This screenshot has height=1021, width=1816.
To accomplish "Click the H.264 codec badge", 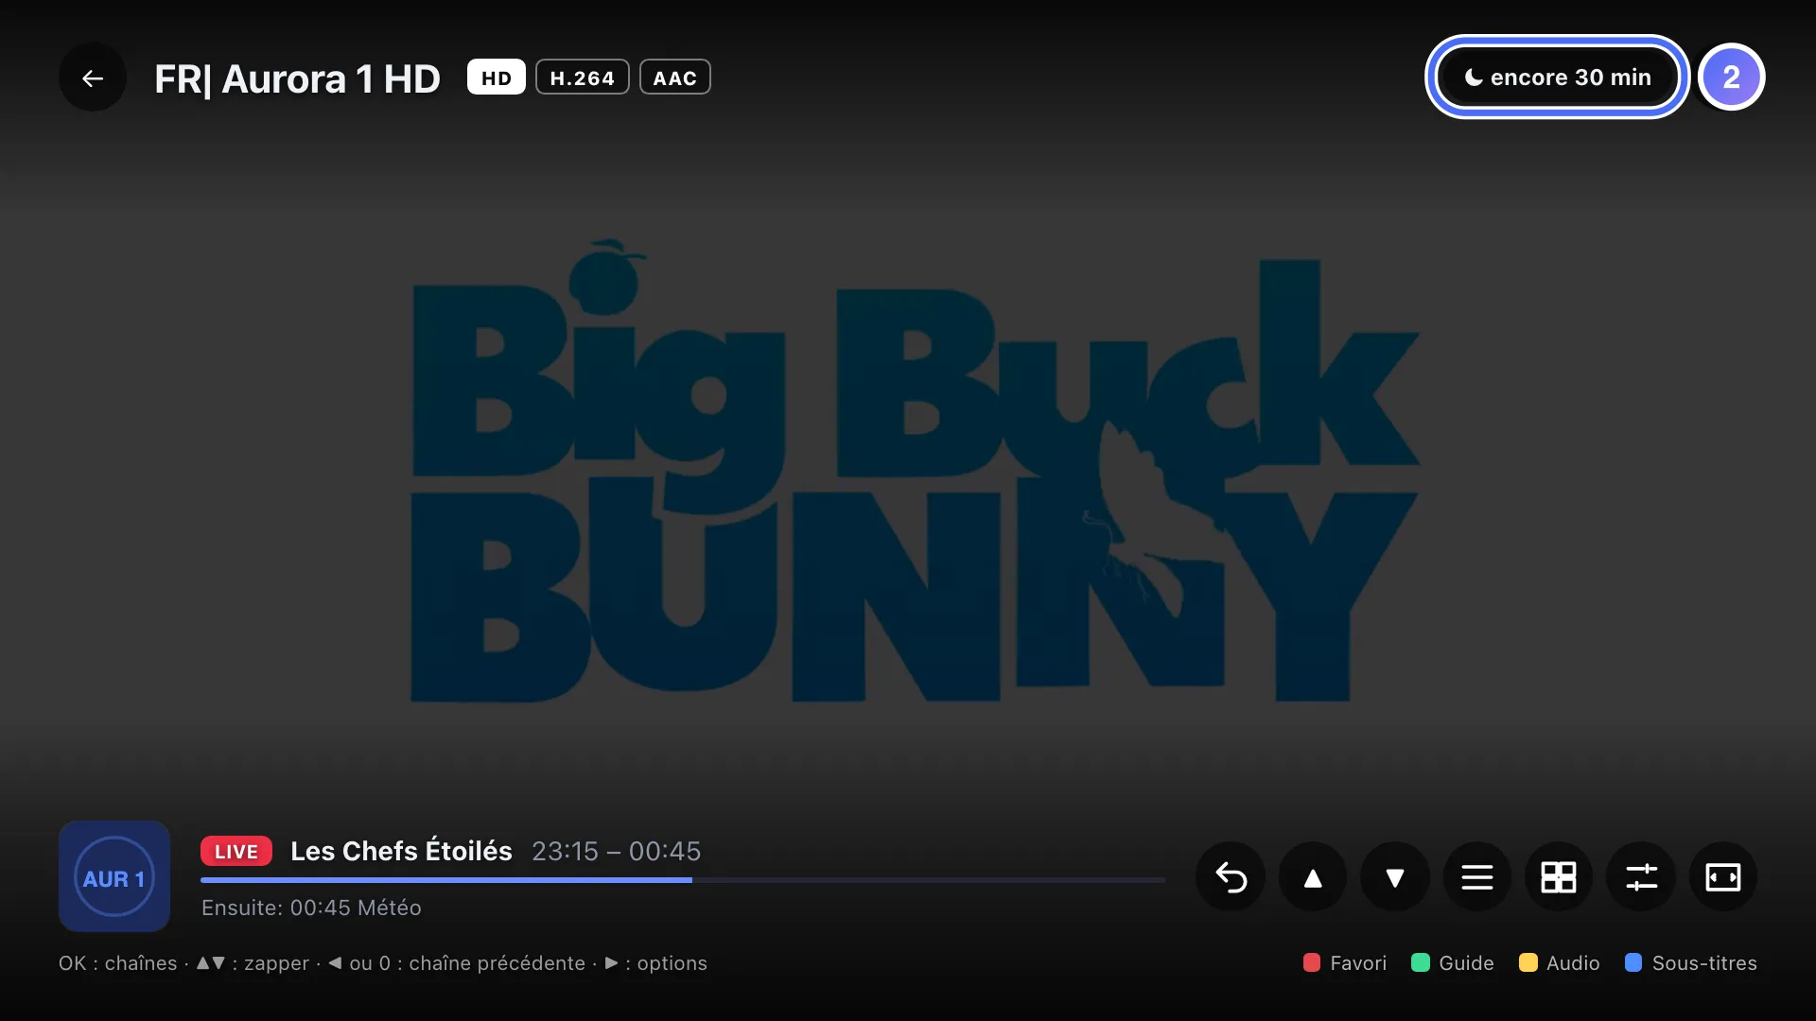I will click(x=583, y=78).
